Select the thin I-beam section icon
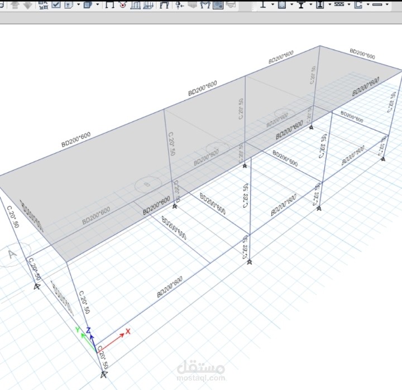Viewport: 402px width, 390px height. coord(263,4)
